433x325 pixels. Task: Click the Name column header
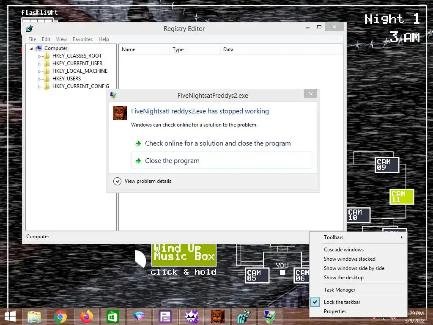click(145, 50)
